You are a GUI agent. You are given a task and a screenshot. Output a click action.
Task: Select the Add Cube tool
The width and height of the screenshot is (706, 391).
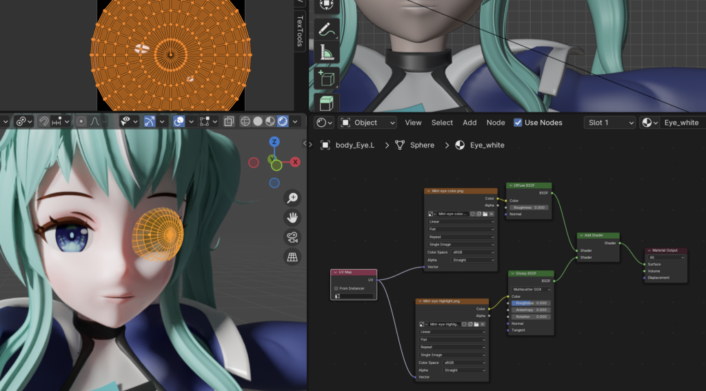(x=326, y=79)
